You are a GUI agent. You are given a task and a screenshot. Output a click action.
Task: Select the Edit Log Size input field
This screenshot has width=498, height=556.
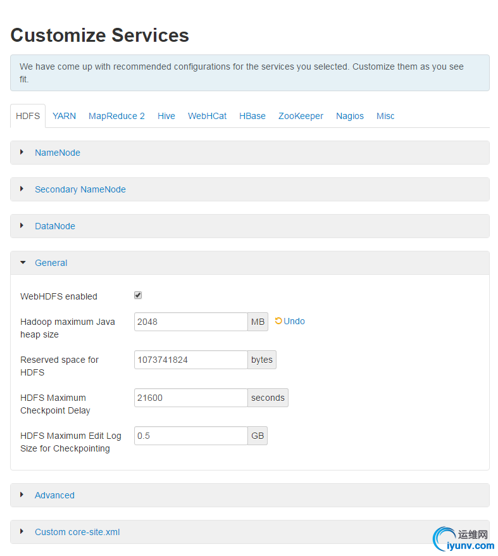coord(190,436)
